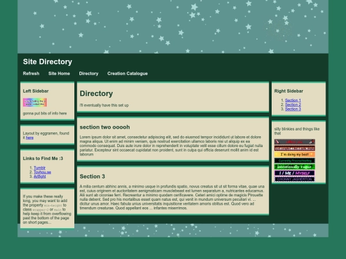Click the "I / Me / Myself" blinkie
Viewport: 346px width, 259px height.
click(295, 173)
